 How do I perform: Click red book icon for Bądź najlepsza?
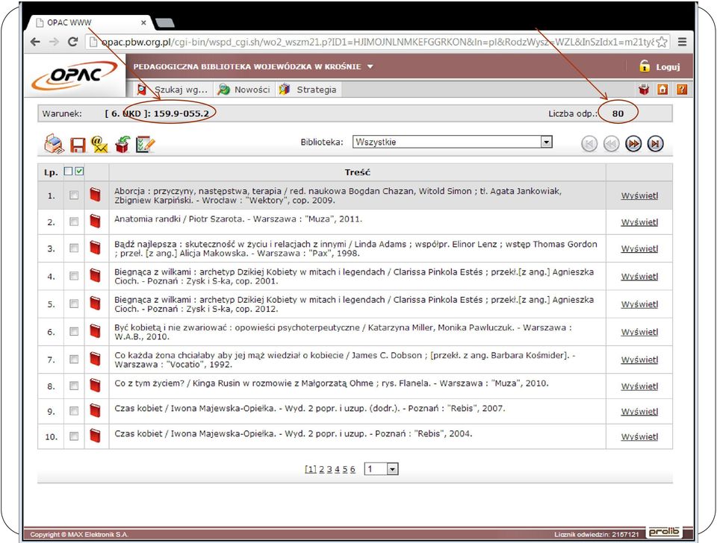pos(95,248)
